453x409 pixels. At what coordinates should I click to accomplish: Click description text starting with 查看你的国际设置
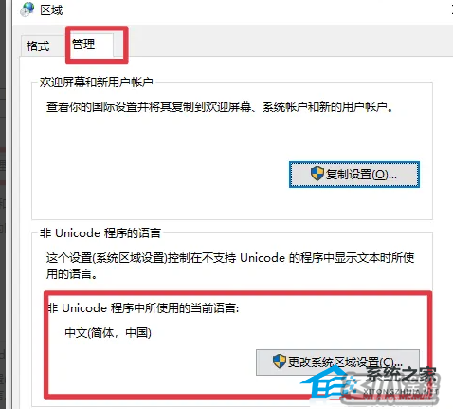click(220, 107)
